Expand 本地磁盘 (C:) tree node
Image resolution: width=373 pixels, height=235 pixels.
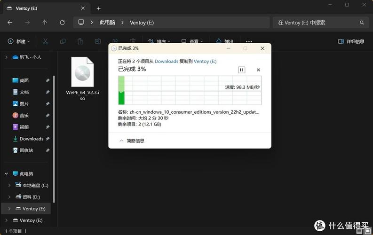click(x=9, y=185)
